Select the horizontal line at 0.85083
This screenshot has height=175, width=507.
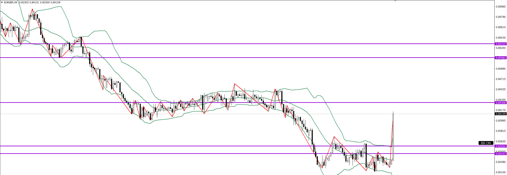point(237,57)
